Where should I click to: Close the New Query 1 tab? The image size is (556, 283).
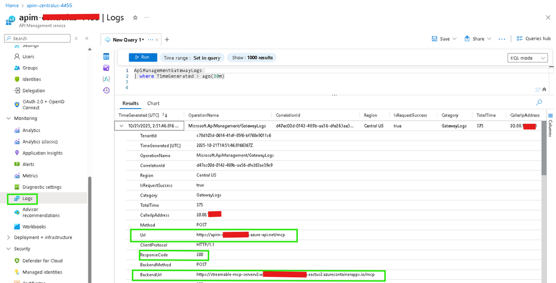point(157,40)
